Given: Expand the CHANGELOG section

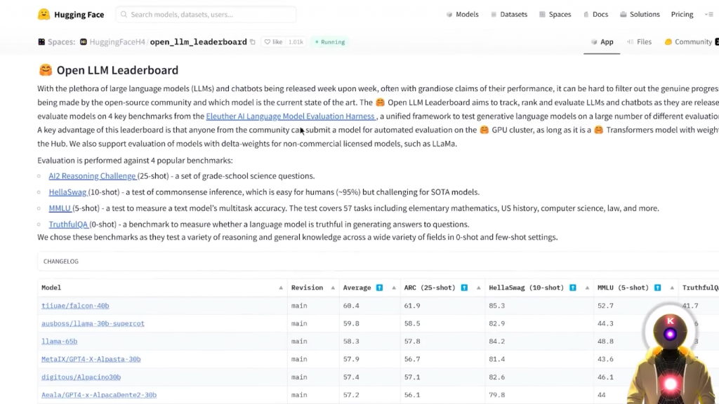Looking at the screenshot, I should click(61, 262).
